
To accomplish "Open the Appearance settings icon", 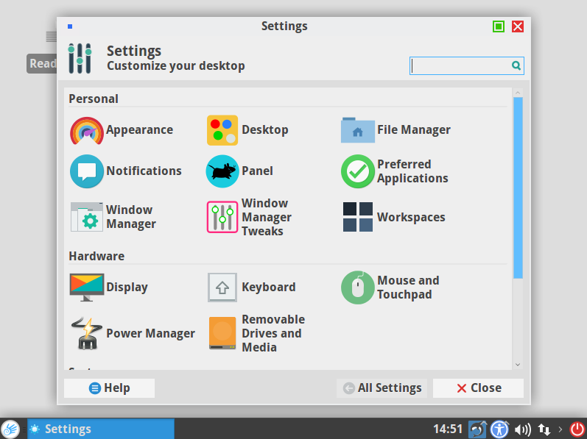I will pyautogui.click(x=87, y=131).
